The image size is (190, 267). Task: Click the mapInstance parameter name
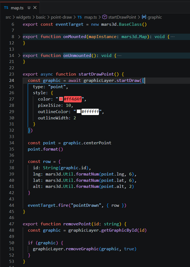pos(103,37)
